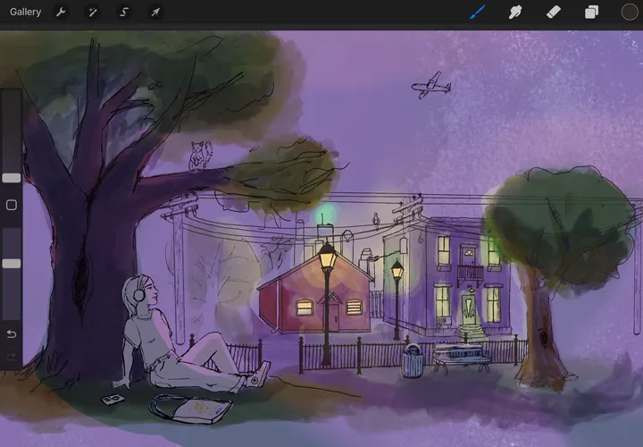
Task: Activate the Transform arrow tool
Action: pos(155,13)
